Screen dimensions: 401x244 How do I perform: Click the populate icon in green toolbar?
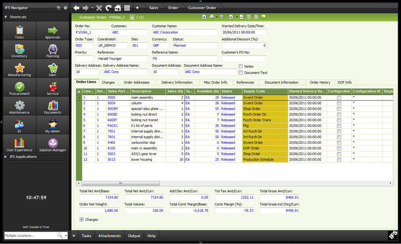pos(204,17)
